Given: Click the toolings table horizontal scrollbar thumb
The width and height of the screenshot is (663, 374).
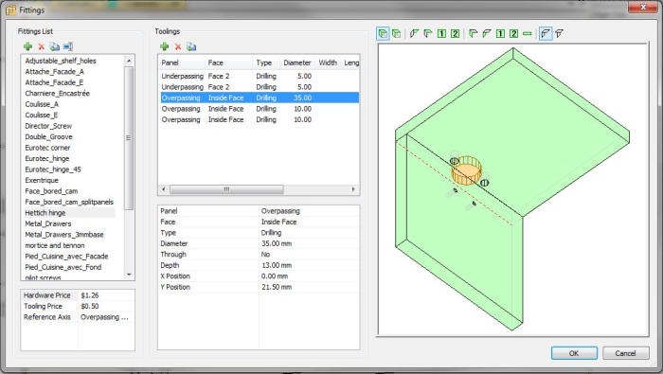Looking at the screenshot, I should [x=226, y=189].
